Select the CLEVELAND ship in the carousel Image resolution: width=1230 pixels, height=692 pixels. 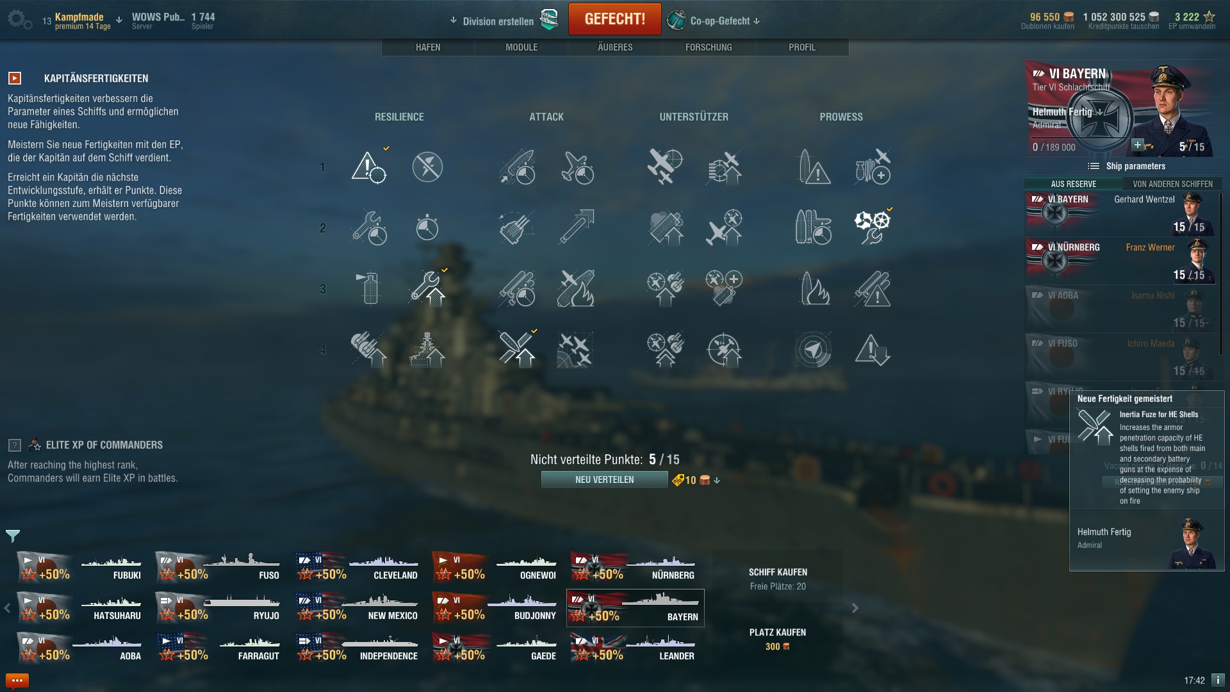click(357, 567)
